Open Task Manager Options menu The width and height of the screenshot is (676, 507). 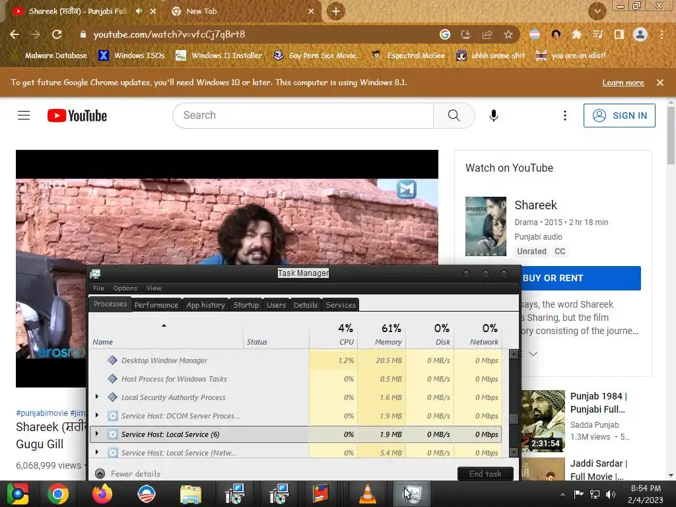coord(125,288)
